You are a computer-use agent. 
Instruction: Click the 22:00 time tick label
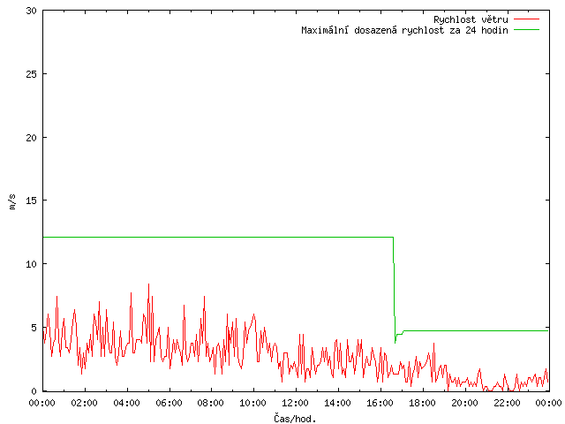click(x=507, y=403)
